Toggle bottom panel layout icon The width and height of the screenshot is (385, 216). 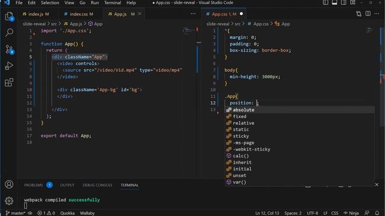click(334, 2)
